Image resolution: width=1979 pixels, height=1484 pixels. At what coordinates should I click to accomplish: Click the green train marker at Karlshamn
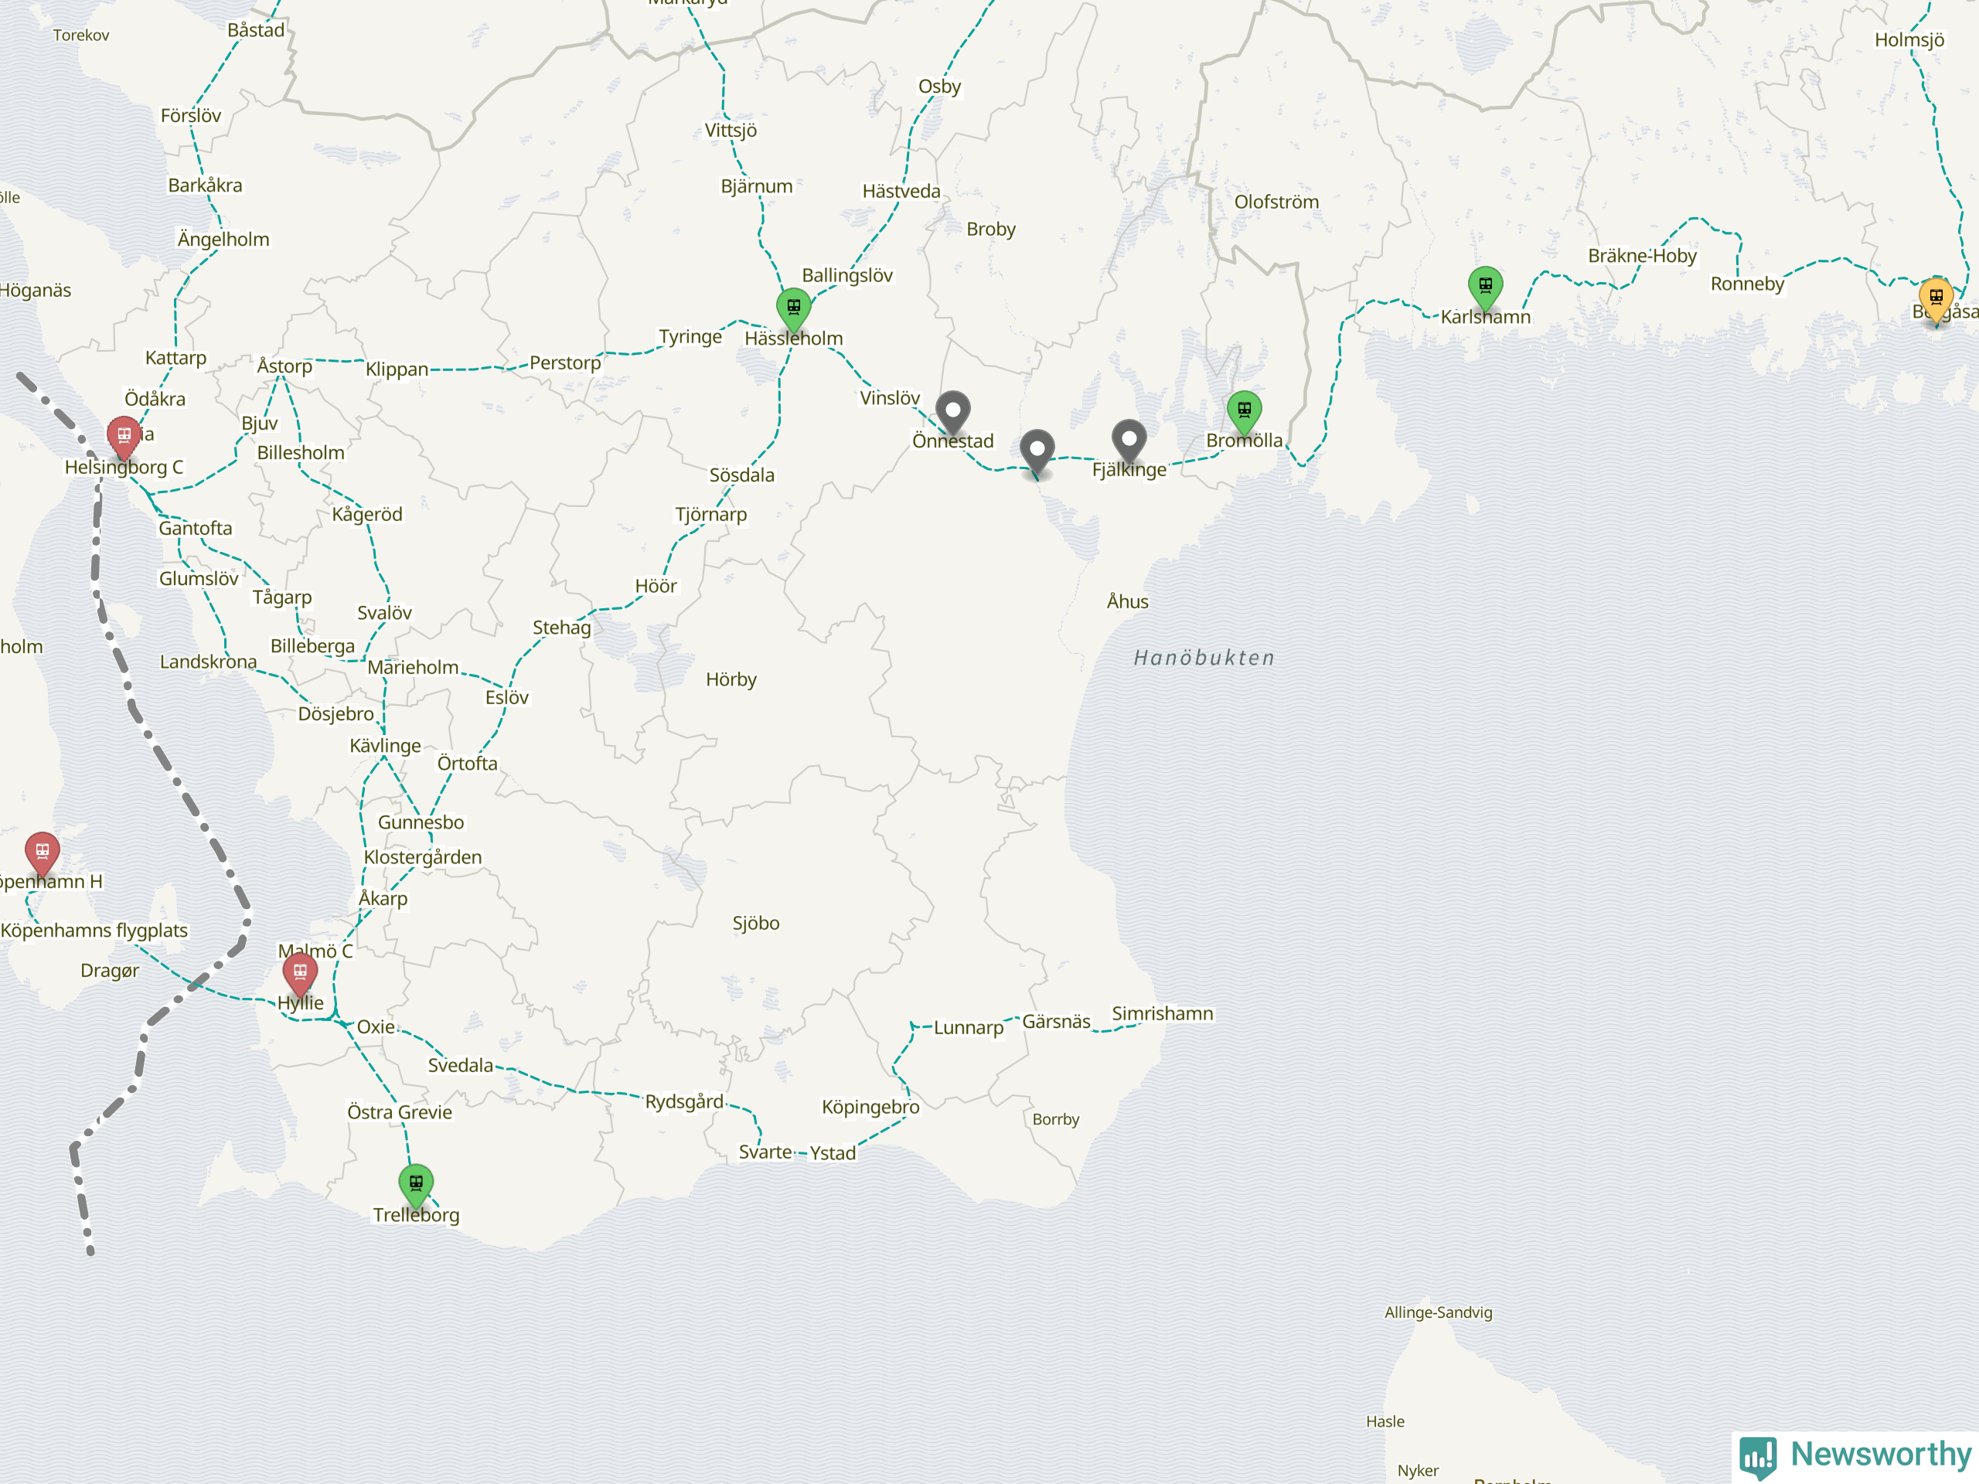click(x=1485, y=289)
